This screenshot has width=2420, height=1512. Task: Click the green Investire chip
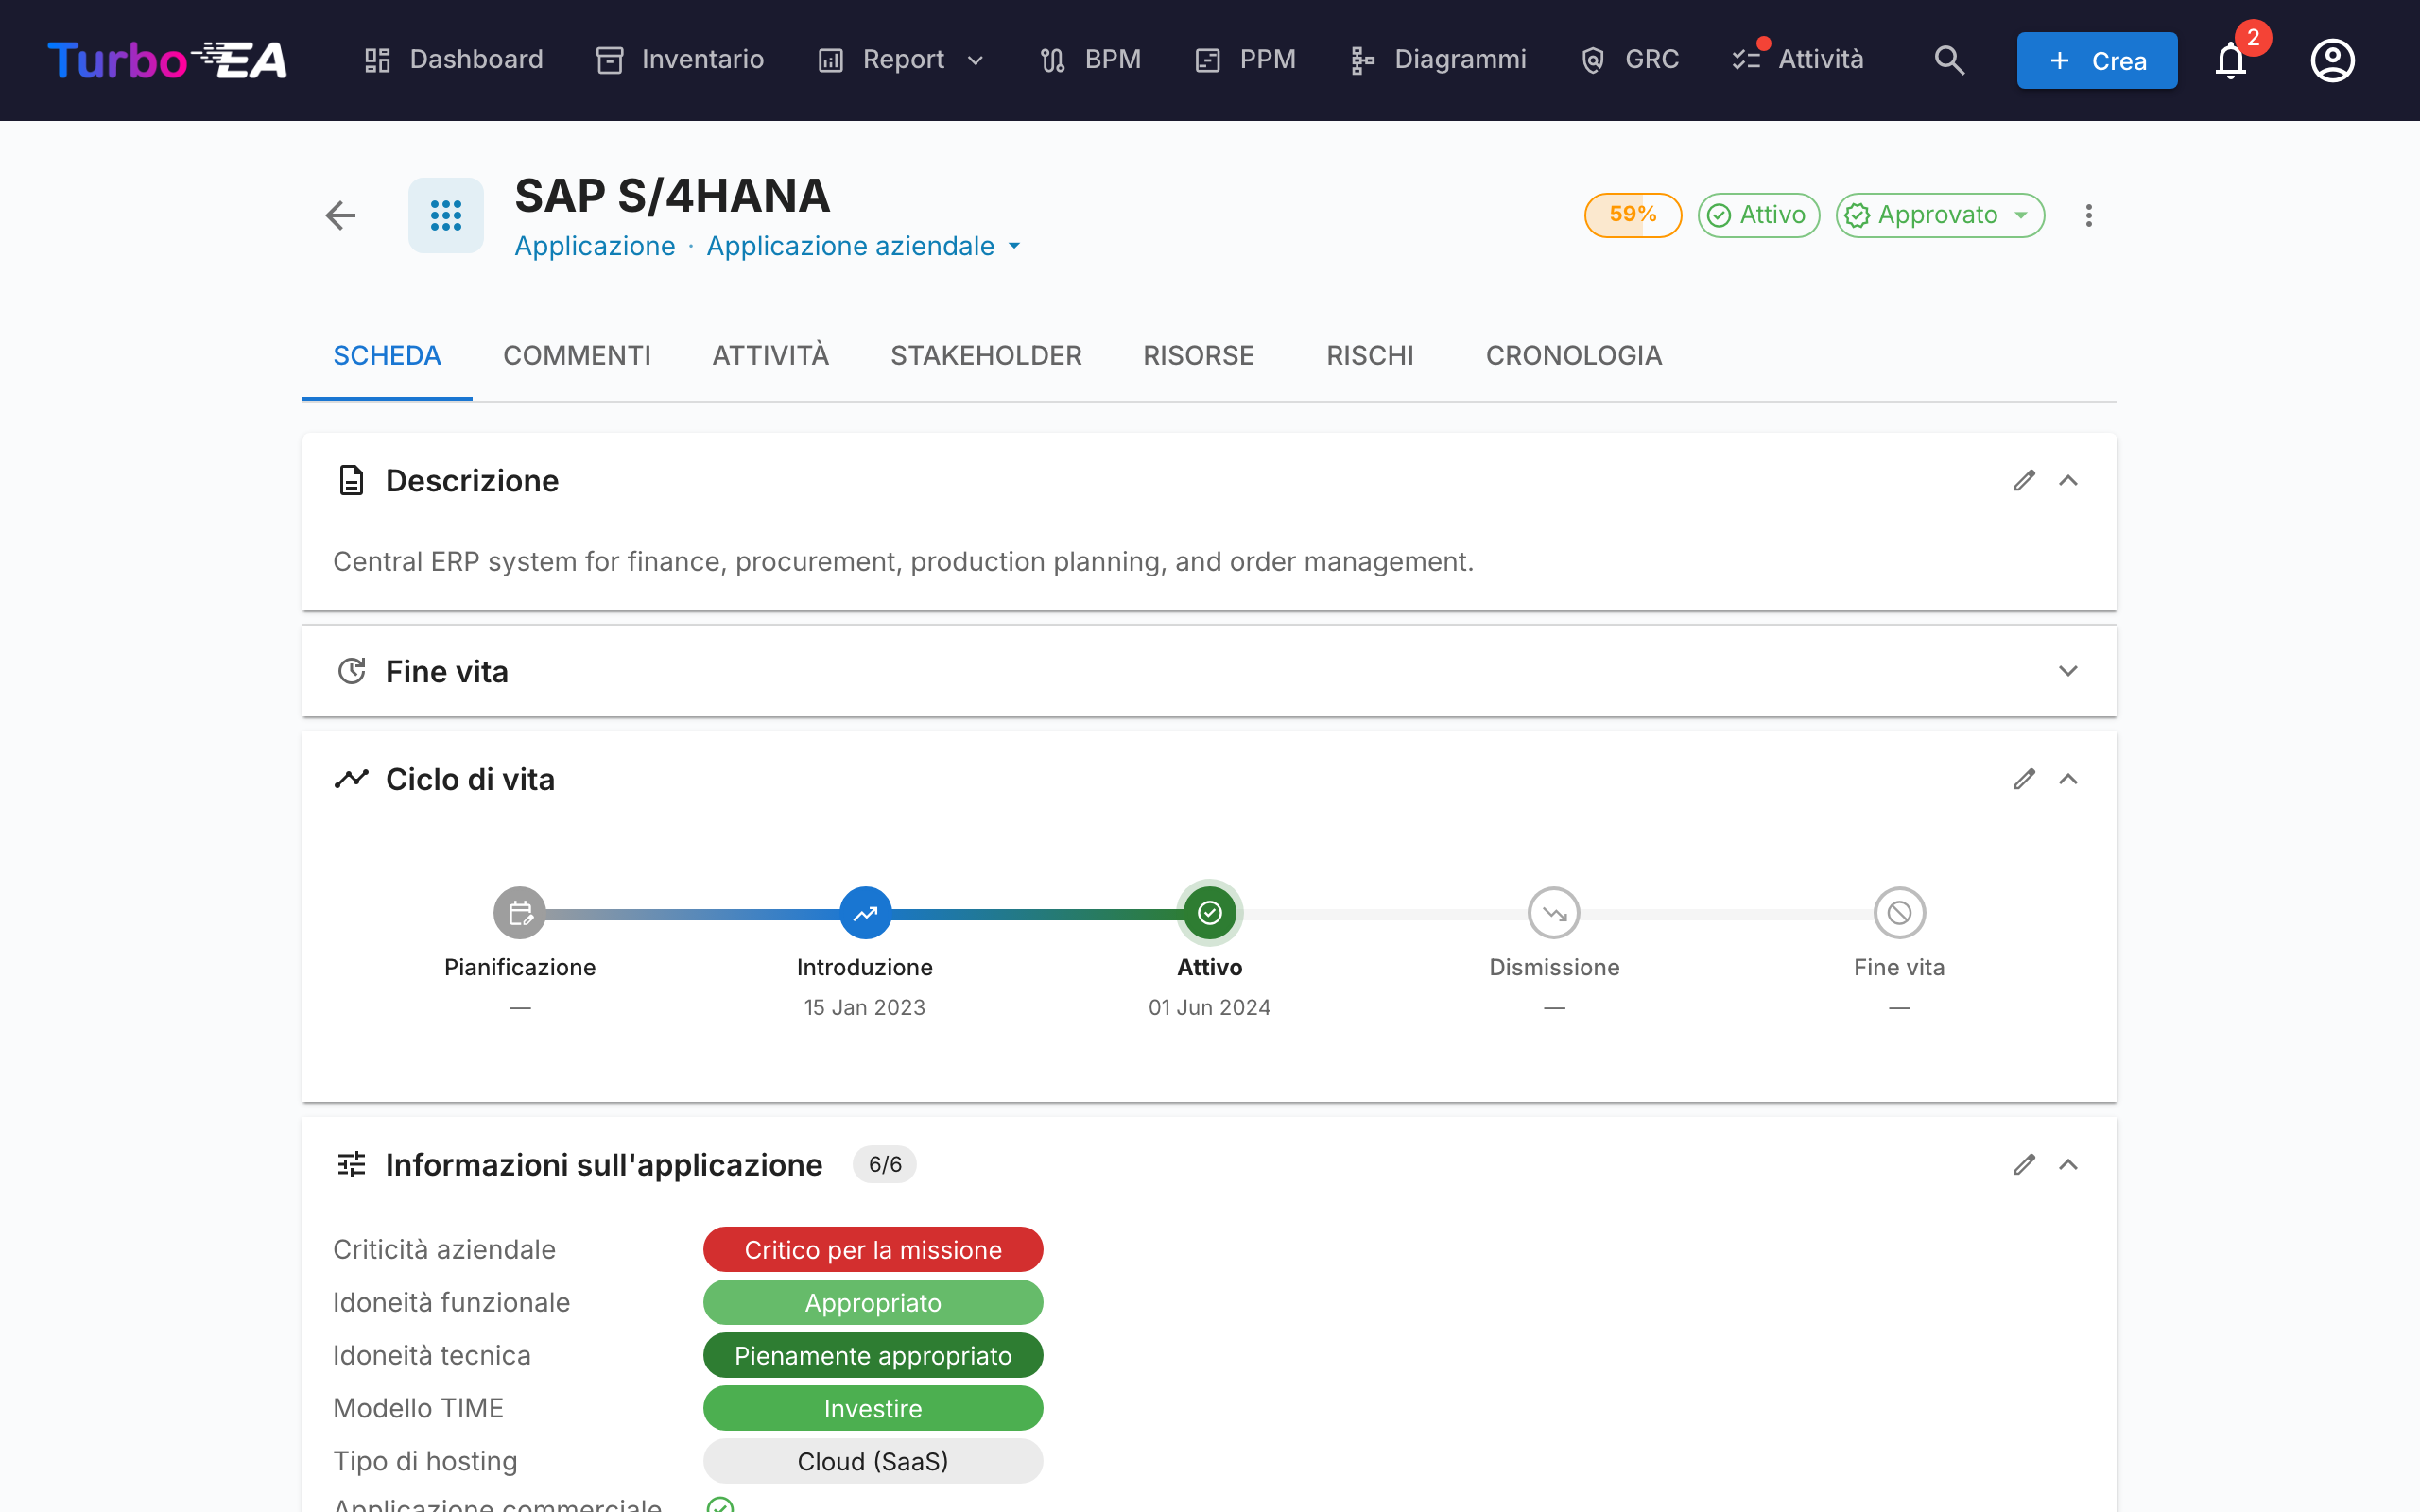(873, 1409)
